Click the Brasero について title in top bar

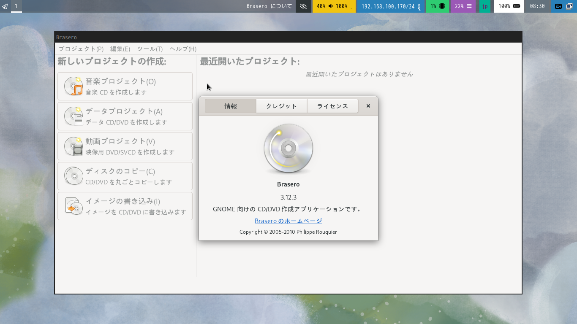click(x=269, y=6)
